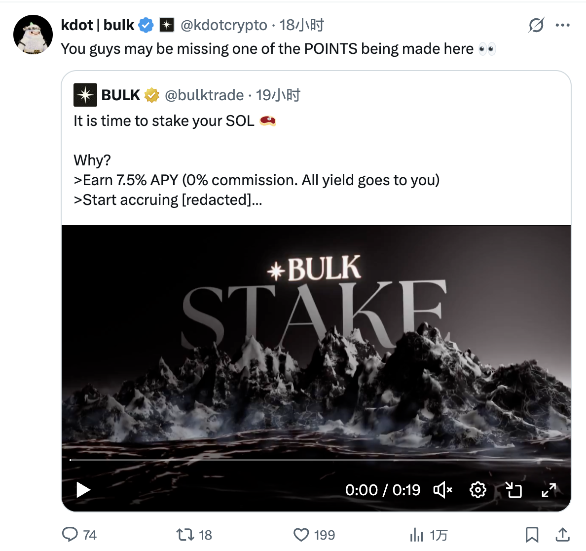This screenshot has width=586, height=551.
Task: Open the @kdotcrypto handle link
Action: pyautogui.click(x=223, y=25)
